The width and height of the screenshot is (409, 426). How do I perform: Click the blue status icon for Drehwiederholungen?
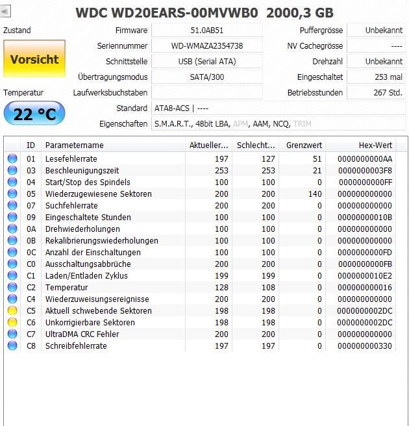[x=12, y=229]
